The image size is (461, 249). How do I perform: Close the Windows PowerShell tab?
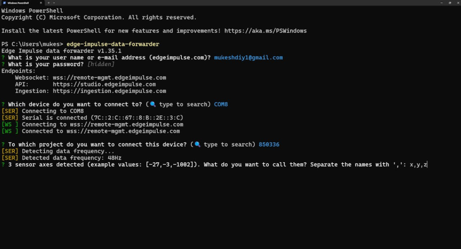(x=42, y=3)
